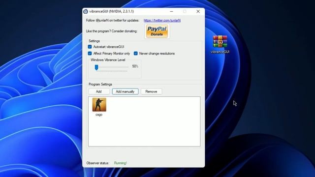Click the Like the program? Consider donating text
This screenshot has height=177, width=315.
coord(112,31)
